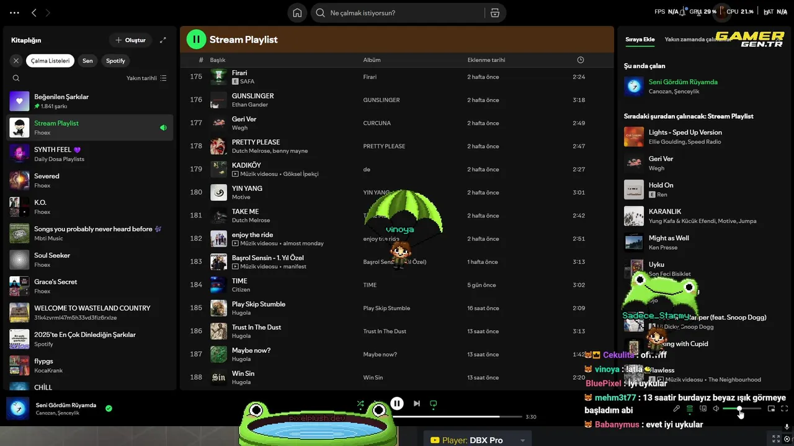Open the K.O. playlist
The width and height of the screenshot is (794, 446).
click(90, 207)
